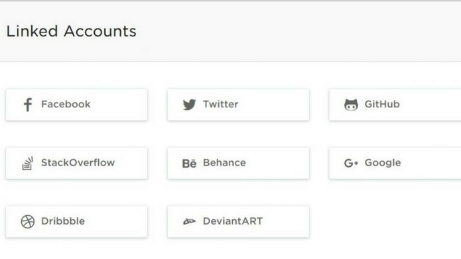The image size is (461, 259).
Task: Click the Dribbble basketball icon
Action: click(28, 221)
